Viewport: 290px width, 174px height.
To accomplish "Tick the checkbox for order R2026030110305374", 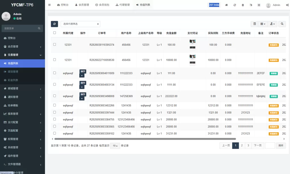I will [55, 45].
